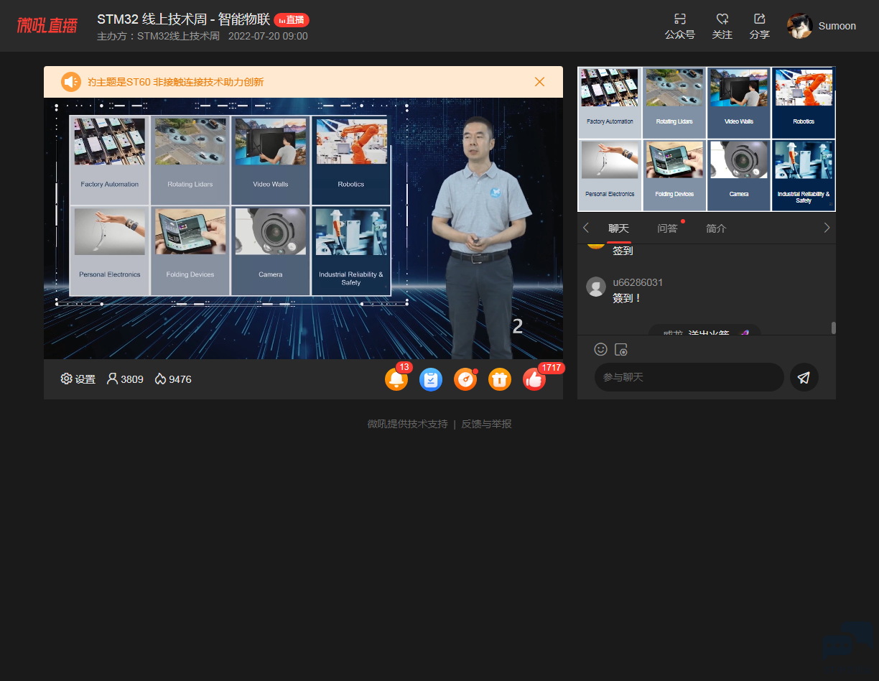Click the date 2022-07-20 09:00

click(x=268, y=36)
